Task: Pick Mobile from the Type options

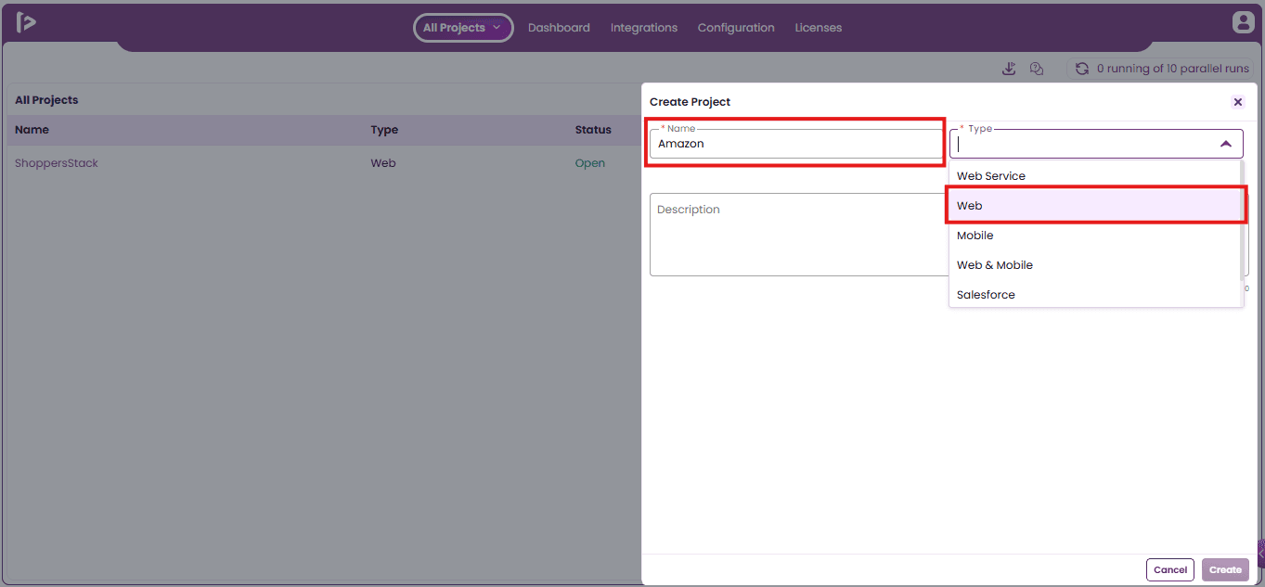Action: pyautogui.click(x=1095, y=236)
